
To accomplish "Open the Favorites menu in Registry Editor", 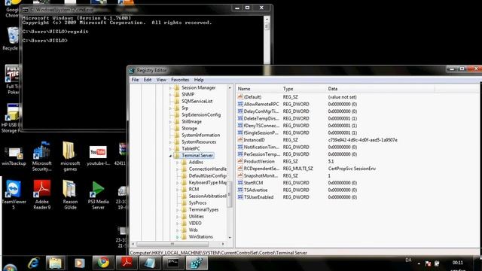I will [x=180, y=80].
